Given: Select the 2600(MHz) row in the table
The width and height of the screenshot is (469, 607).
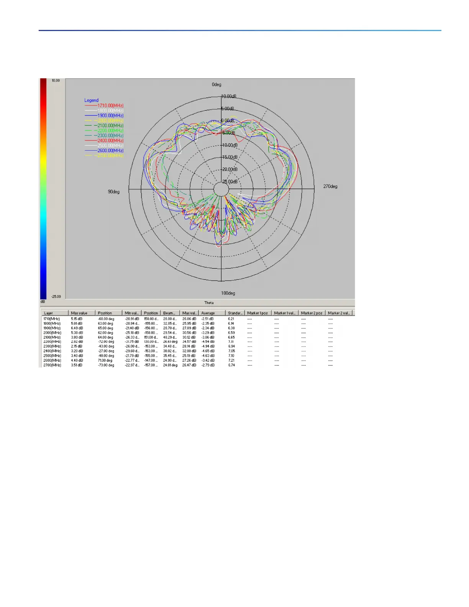Looking at the screenshot, I should pyautogui.click(x=197, y=360).
